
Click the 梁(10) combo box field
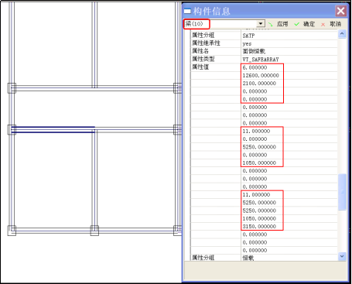tap(224, 24)
